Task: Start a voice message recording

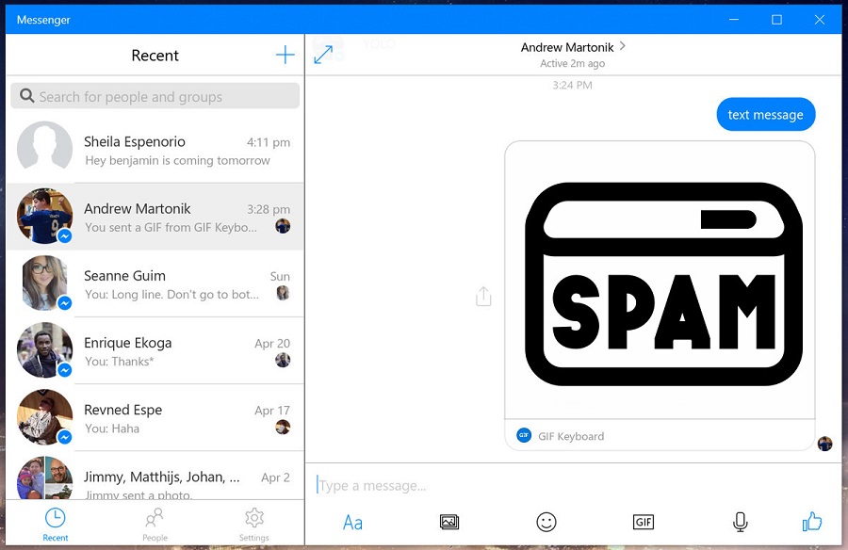Action: point(741,522)
